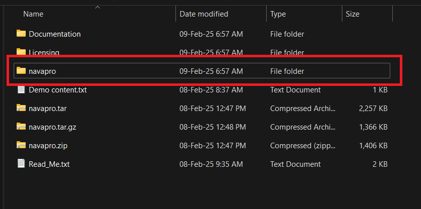The width and height of the screenshot is (421, 209).
Task: Click the navapro.tar archive icon
Action: click(x=21, y=108)
